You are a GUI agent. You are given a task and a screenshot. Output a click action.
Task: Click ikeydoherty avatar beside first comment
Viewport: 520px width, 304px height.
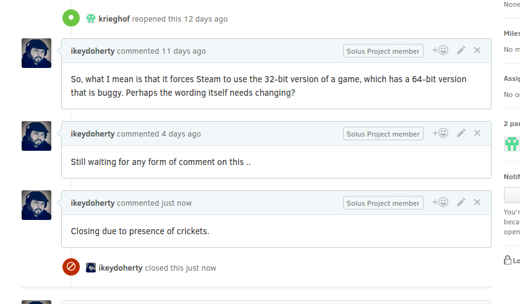pos(36,53)
